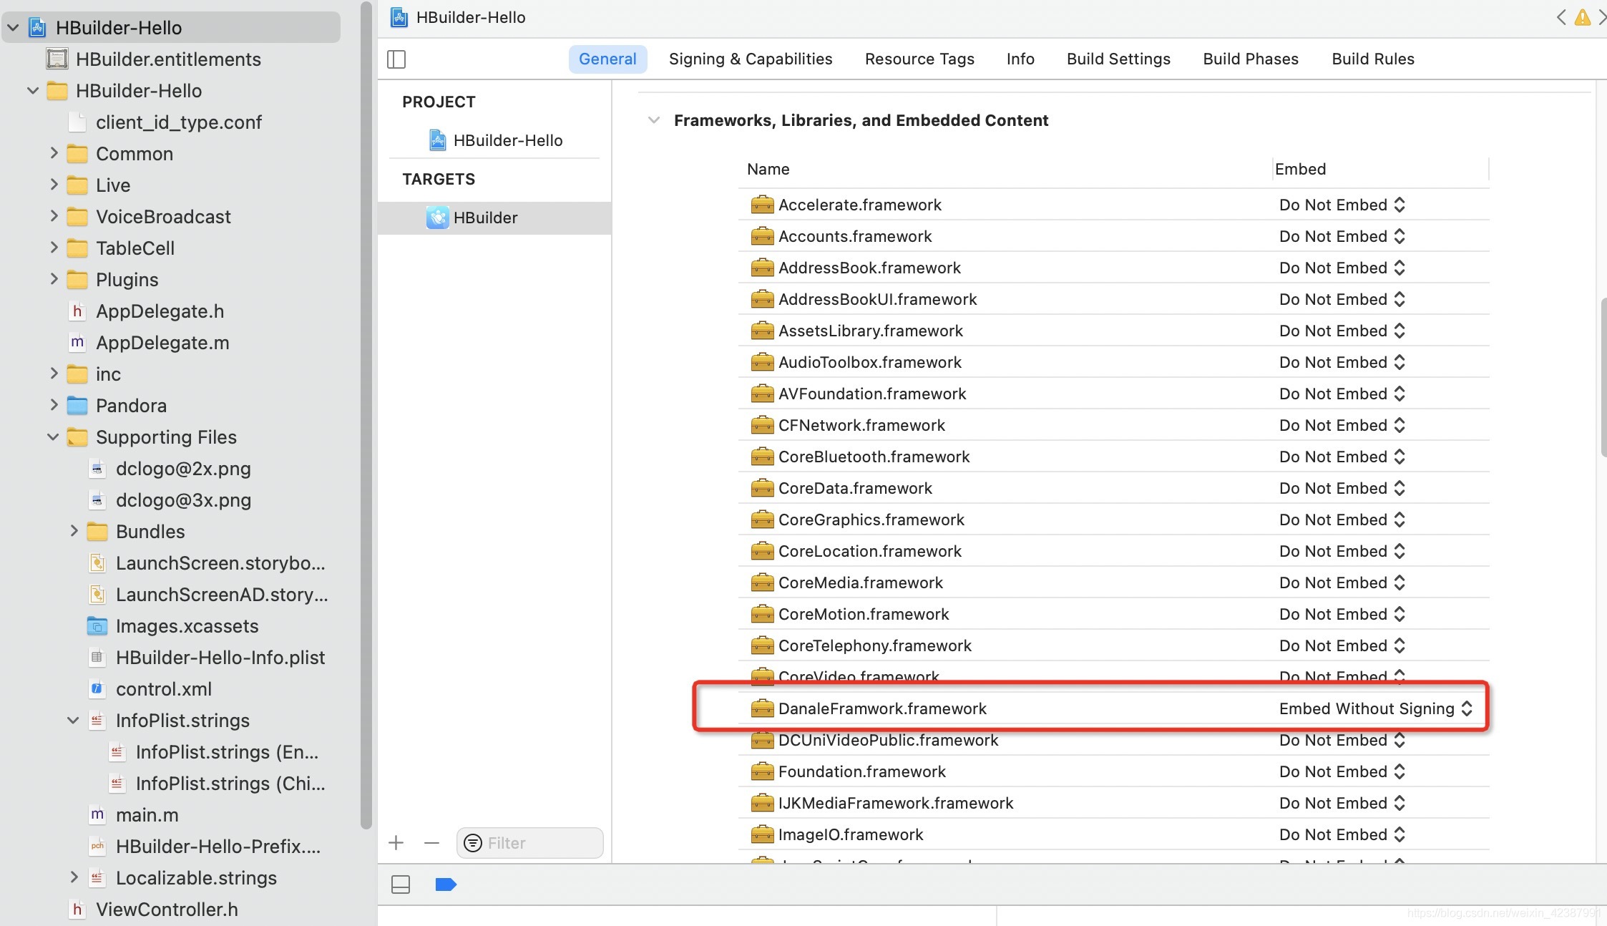The height and width of the screenshot is (926, 1607).
Task: Click the DanaleFramwork.framework toolbox icon
Action: tap(762, 708)
